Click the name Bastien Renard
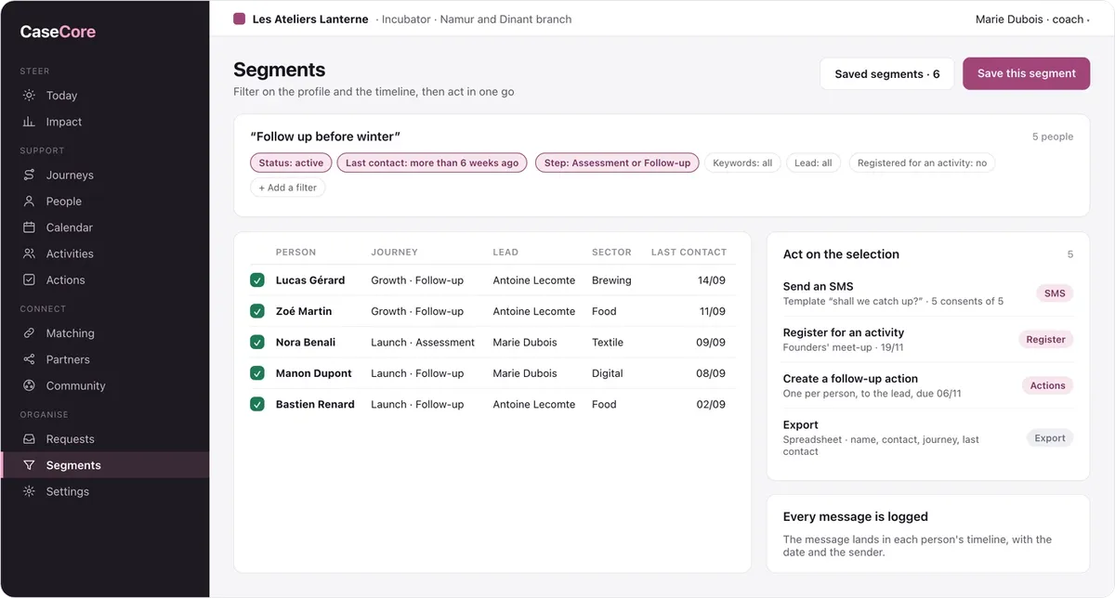The width and height of the screenshot is (1115, 598). click(315, 405)
